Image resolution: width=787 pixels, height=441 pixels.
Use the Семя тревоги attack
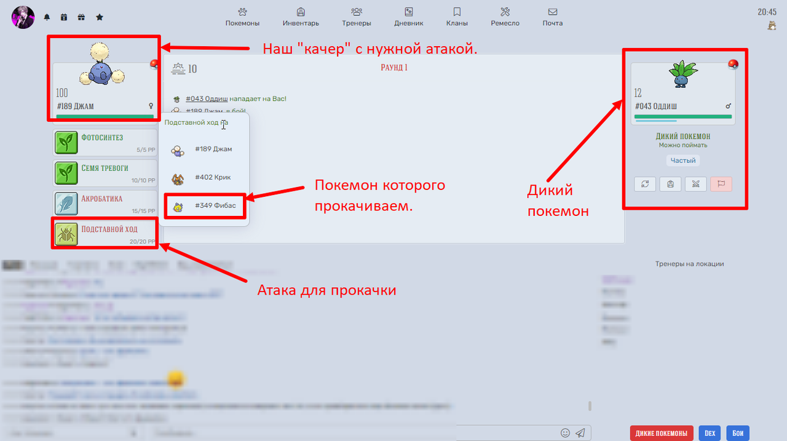(x=105, y=173)
